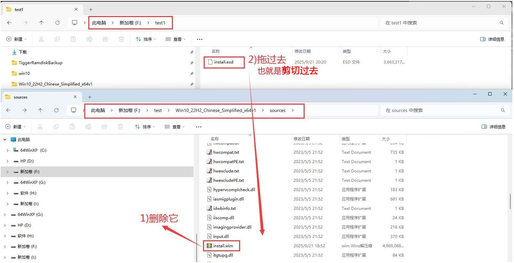
Task: Click the rename icon in sources toolbar
Action: [88, 127]
